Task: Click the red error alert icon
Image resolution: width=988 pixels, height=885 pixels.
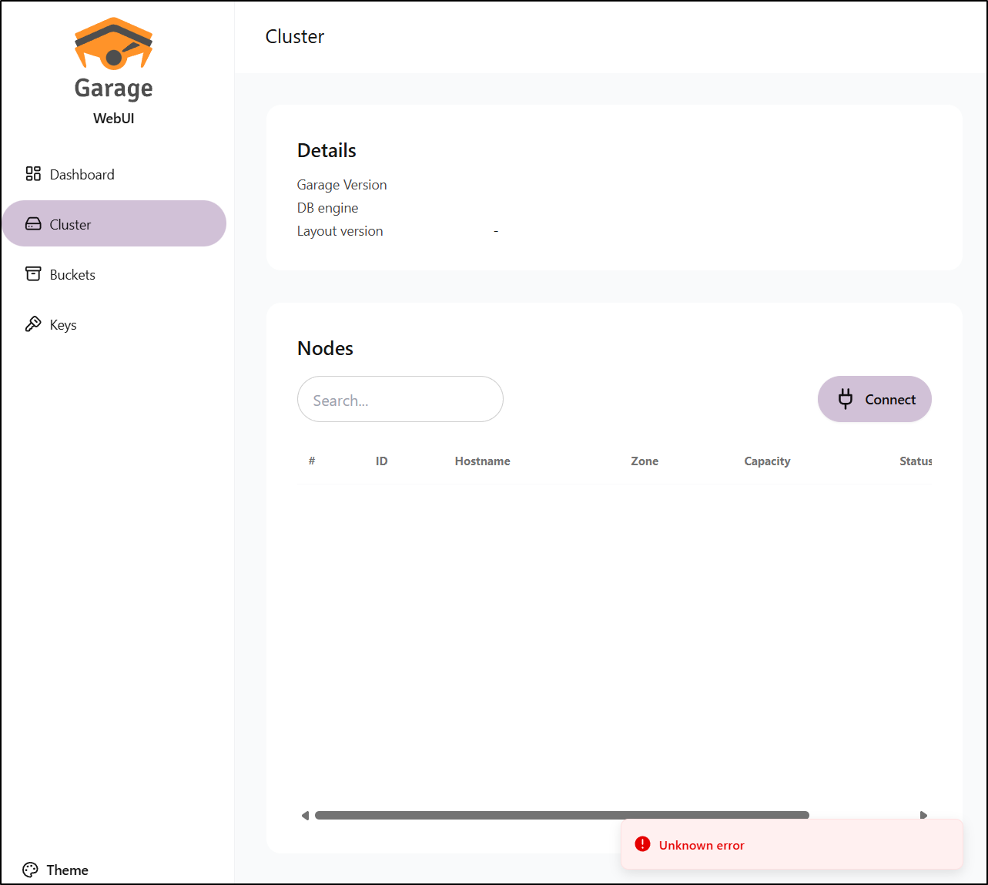Action: (x=642, y=844)
